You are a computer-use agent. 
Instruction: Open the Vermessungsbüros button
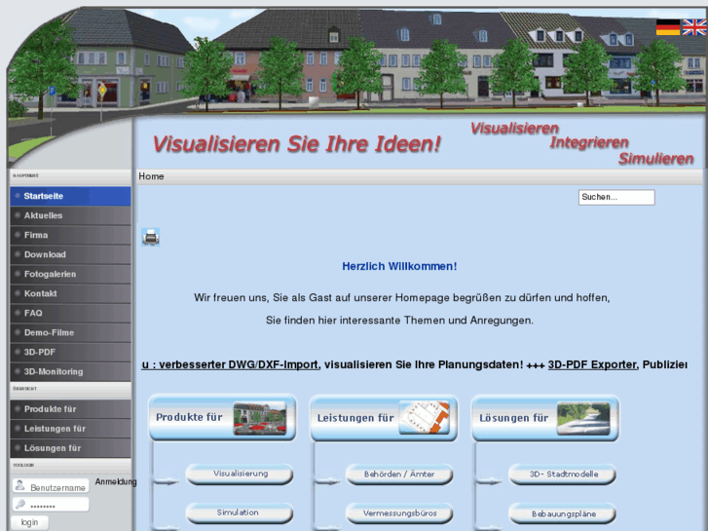pos(399,513)
